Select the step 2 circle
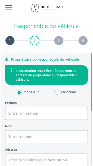The height and width of the screenshot is (166, 93). [34, 40]
